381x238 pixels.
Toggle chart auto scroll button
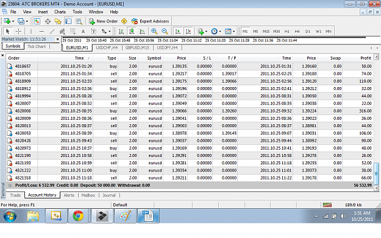pyautogui.click(x=177, y=31)
